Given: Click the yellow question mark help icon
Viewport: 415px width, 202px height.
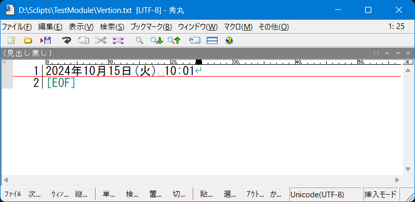Looking at the screenshot, I should tap(229, 40).
